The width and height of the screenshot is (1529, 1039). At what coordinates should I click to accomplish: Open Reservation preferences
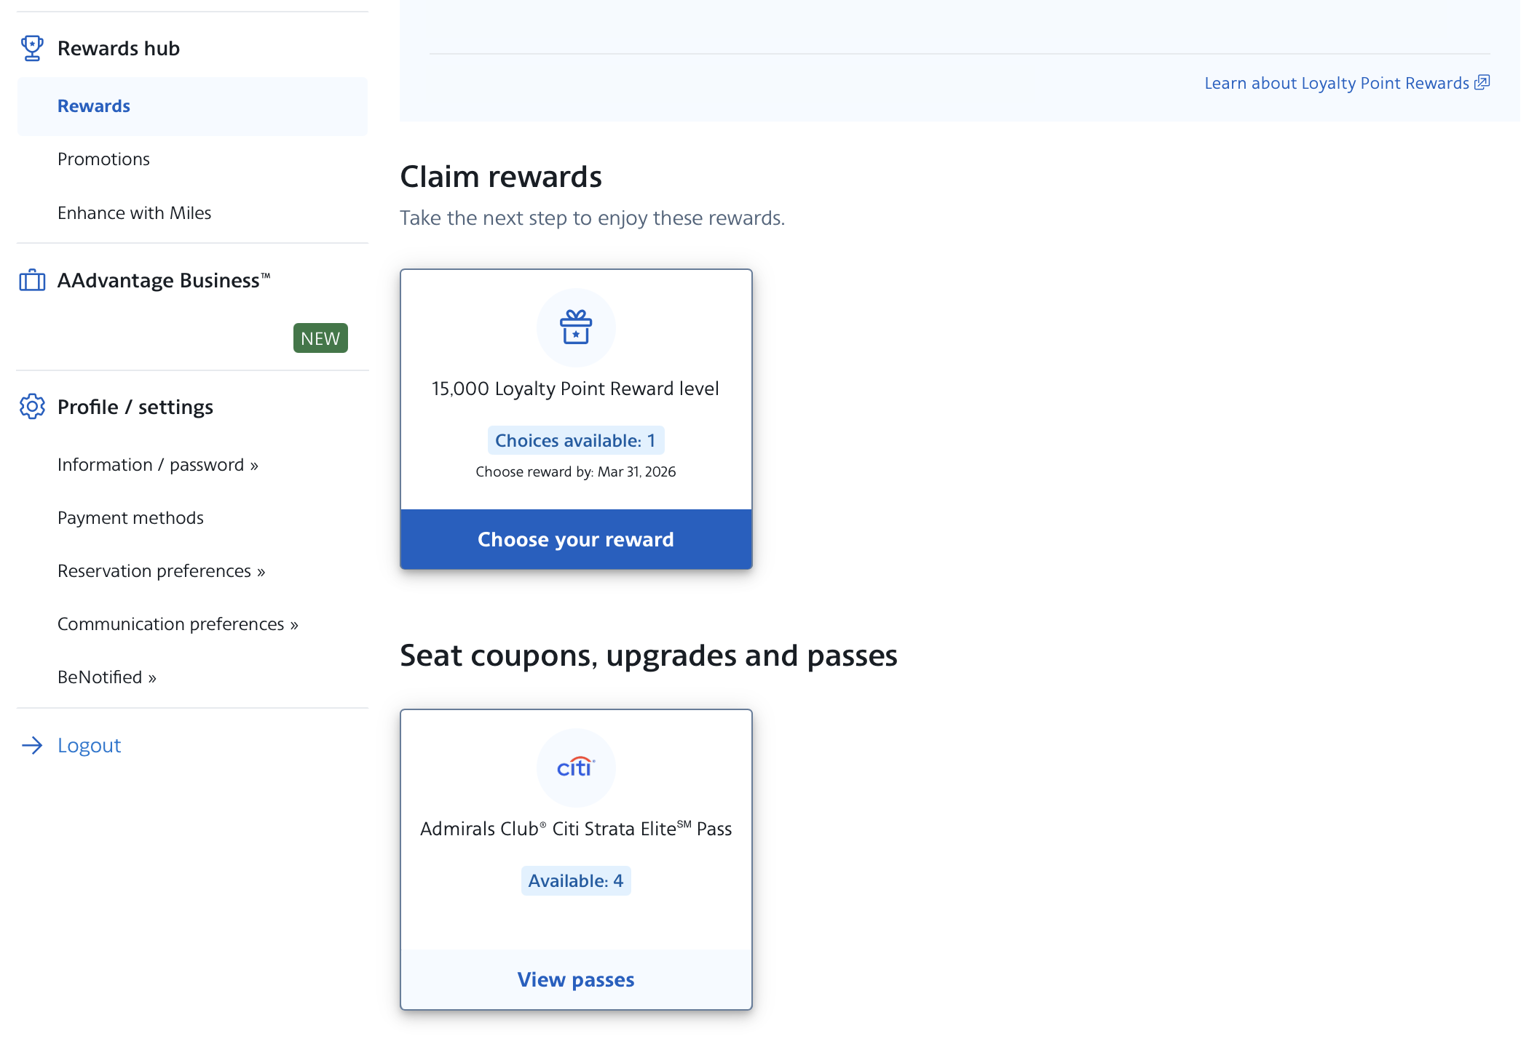point(162,571)
